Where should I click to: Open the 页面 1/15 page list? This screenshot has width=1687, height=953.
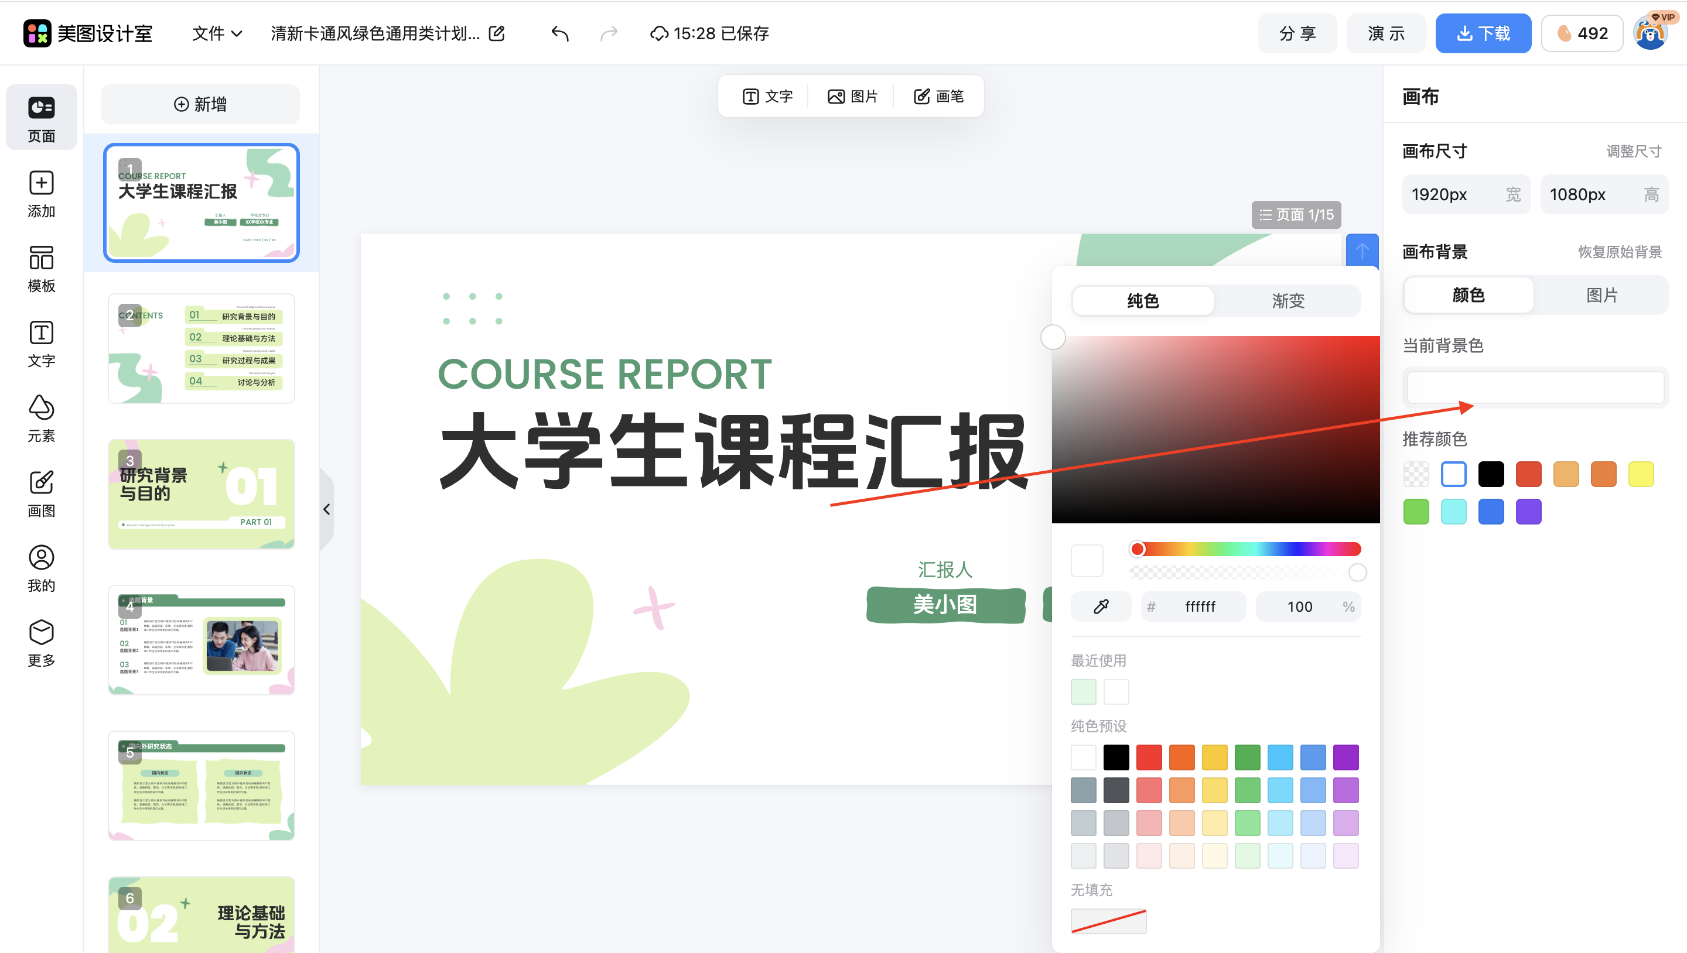(x=1295, y=214)
